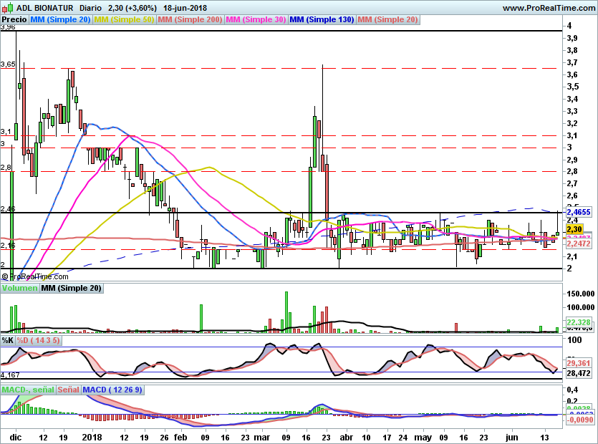Click the candlestick chart icon beside ADL BIONATUR

[8, 7]
